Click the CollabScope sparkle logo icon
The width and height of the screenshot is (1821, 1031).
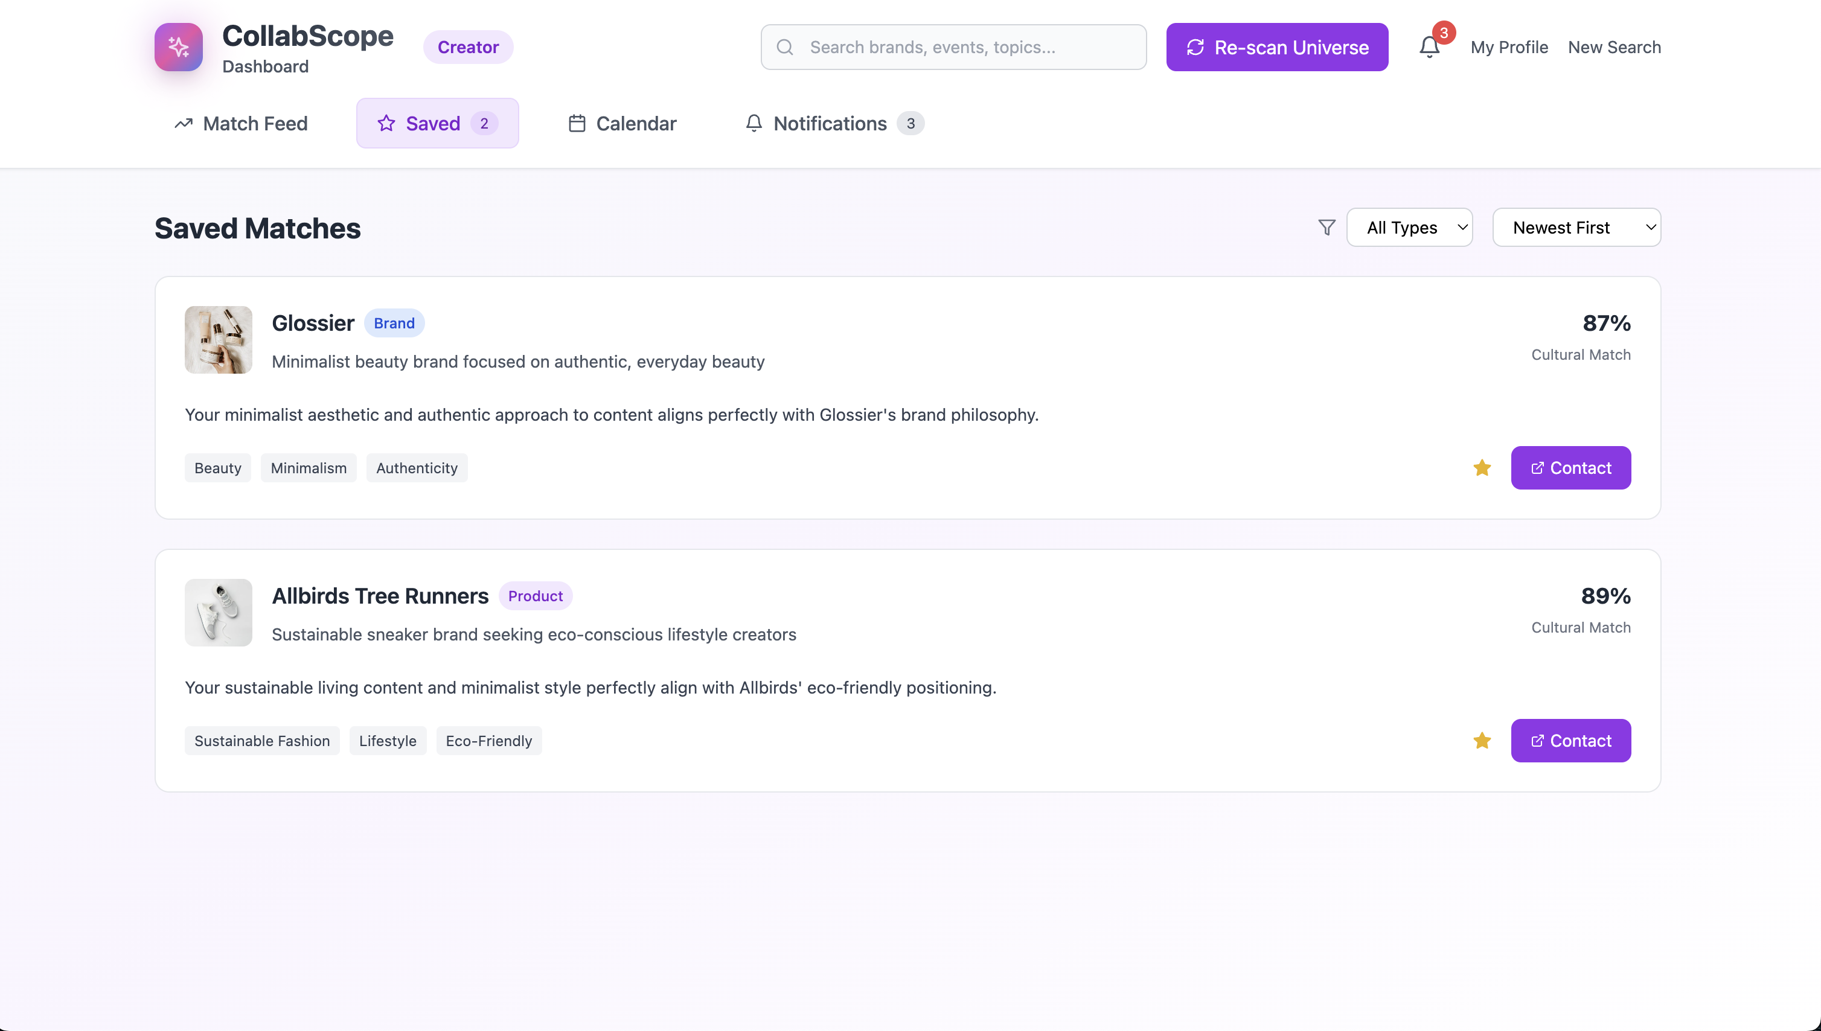(179, 46)
